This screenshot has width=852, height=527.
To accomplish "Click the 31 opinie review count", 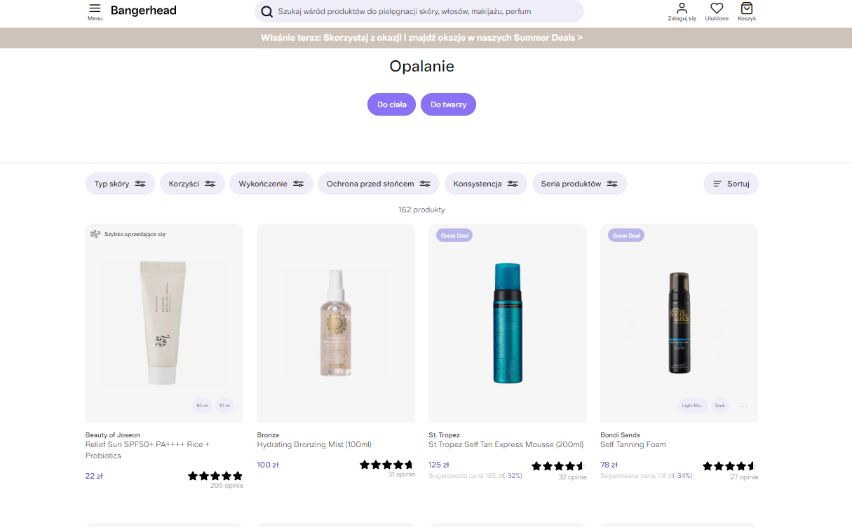I will (401, 474).
